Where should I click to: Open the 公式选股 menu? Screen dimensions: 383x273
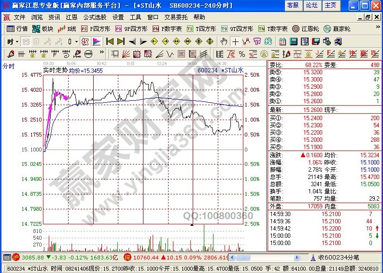point(95,17)
